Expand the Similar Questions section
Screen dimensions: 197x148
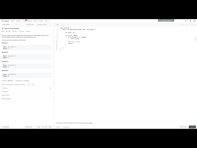(x=26, y=99)
